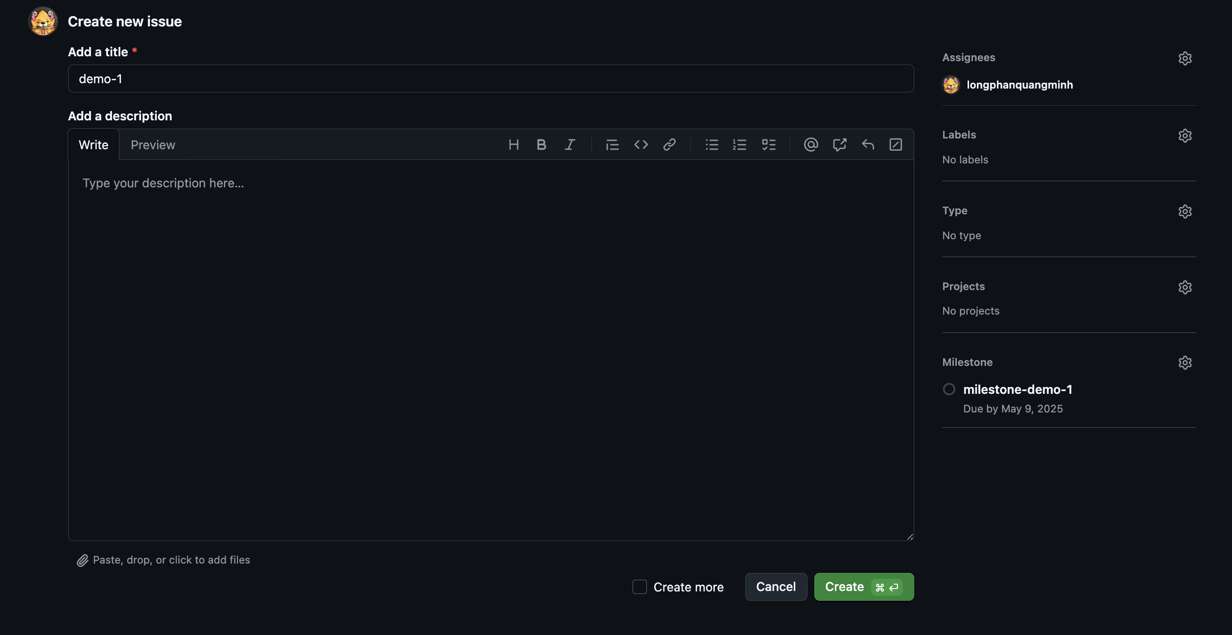Click the 'No type' text
The height and width of the screenshot is (635, 1232).
[x=961, y=235]
